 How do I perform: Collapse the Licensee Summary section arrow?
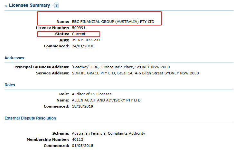tap(6, 6)
